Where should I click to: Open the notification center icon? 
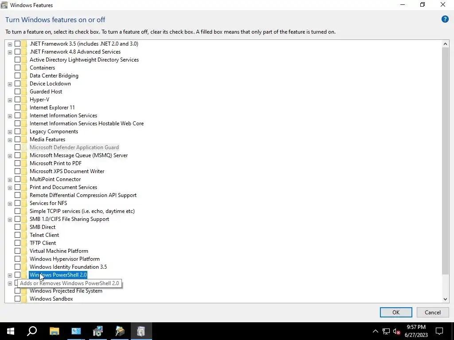point(439,331)
